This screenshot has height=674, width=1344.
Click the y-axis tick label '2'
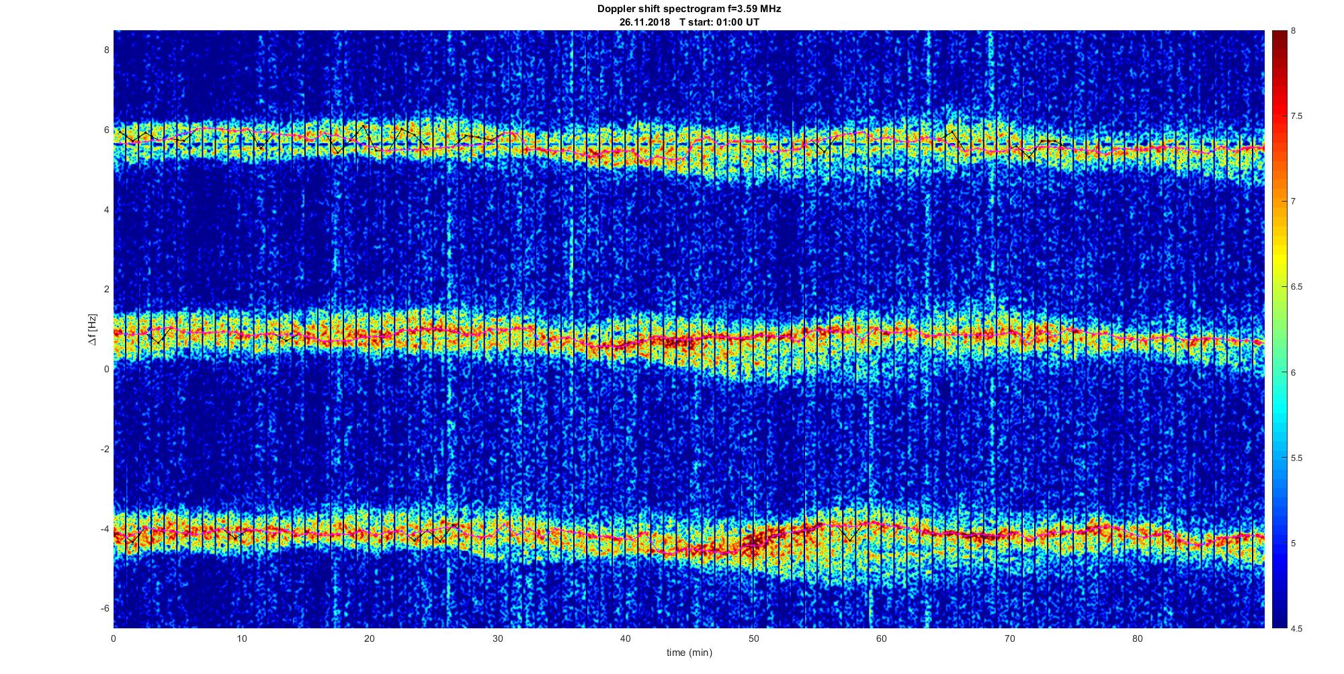(x=106, y=289)
